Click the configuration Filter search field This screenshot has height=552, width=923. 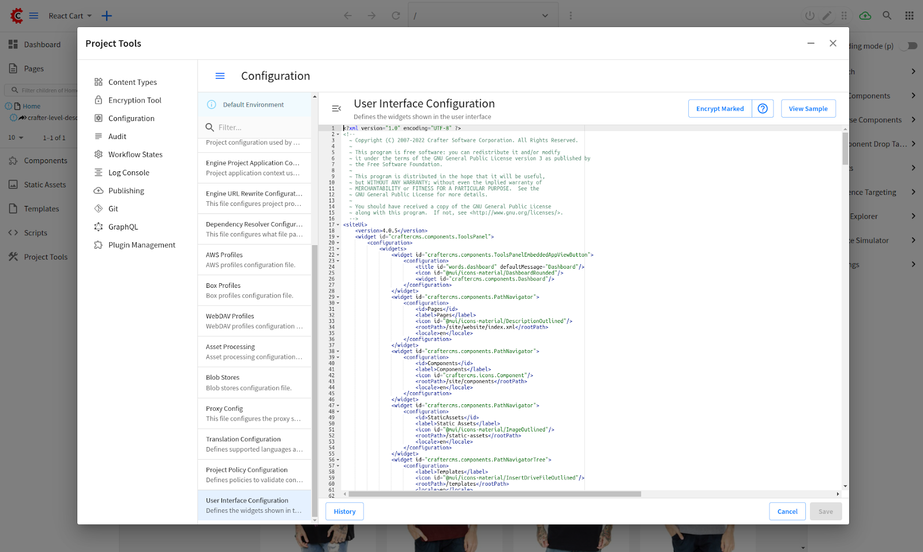[260, 127]
